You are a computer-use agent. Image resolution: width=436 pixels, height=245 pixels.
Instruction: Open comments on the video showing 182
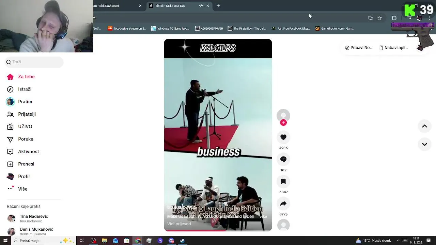(283, 159)
